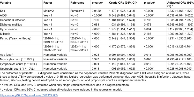Image resolution: width=194 pixels, height=97 pixels.
Task: Open the doi.org journal.pone link
Action: point(29,95)
